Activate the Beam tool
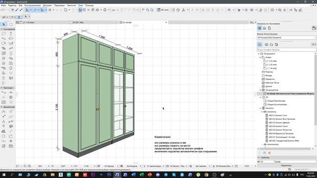Viewport: 317px width, 178px height. point(3,39)
